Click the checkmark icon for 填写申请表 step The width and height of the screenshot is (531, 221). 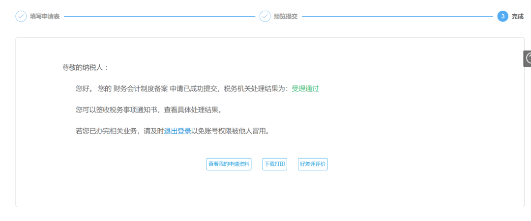click(21, 16)
